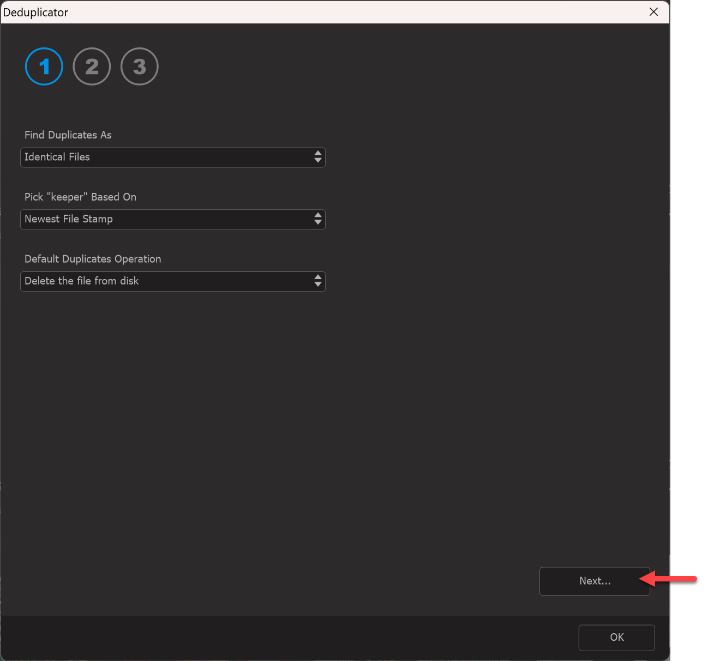Jump to step 2 circle
The image size is (708, 661).
[92, 66]
